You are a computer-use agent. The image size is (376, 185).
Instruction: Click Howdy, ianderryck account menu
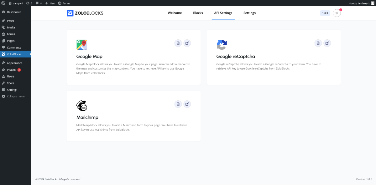point(362,3)
